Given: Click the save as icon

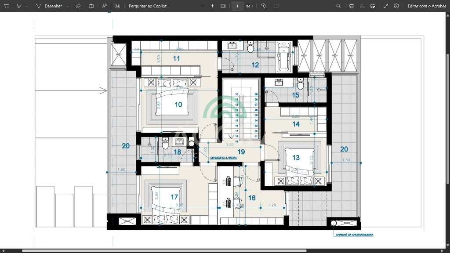Looking at the screenshot, I should (373, 6).
